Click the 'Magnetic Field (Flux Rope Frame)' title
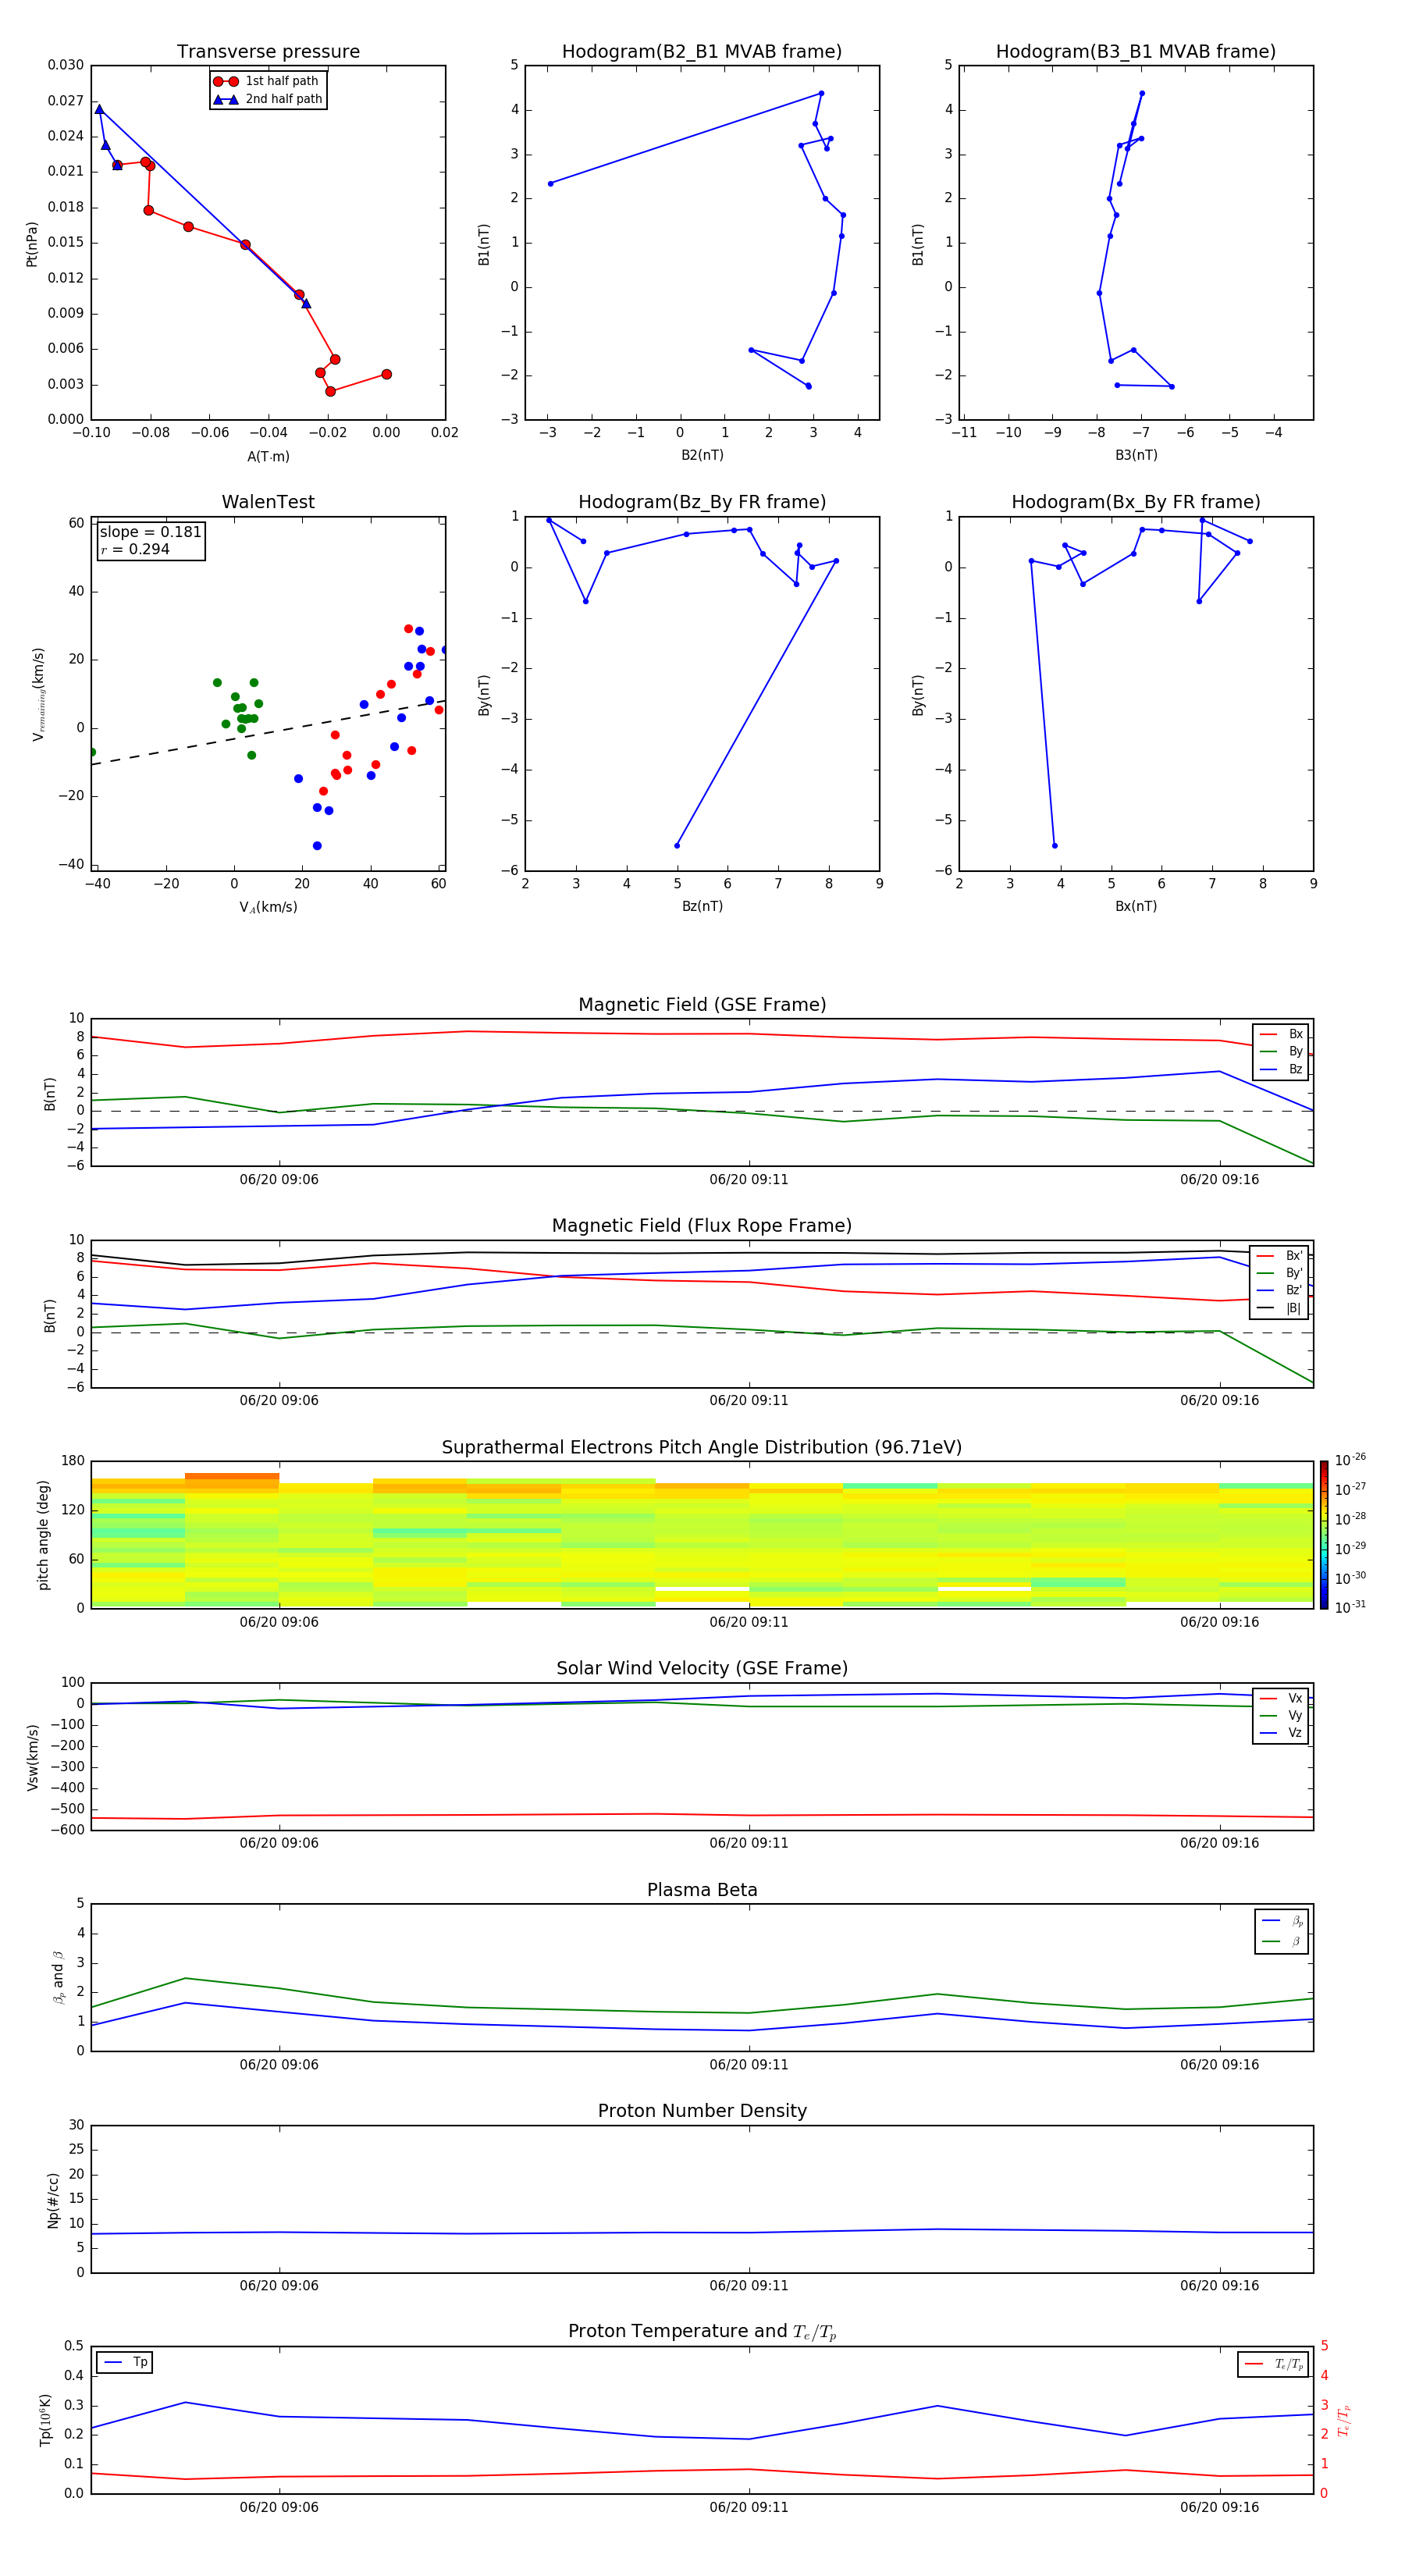Image resolution: width=1405 pixels, height=2576 pixels. [x=702, y=1226]
